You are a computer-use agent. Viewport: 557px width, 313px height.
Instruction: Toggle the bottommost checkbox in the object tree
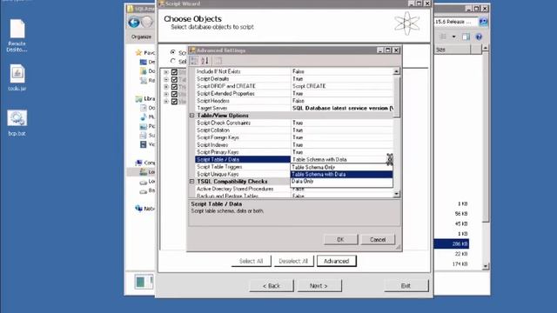(174, 102)
